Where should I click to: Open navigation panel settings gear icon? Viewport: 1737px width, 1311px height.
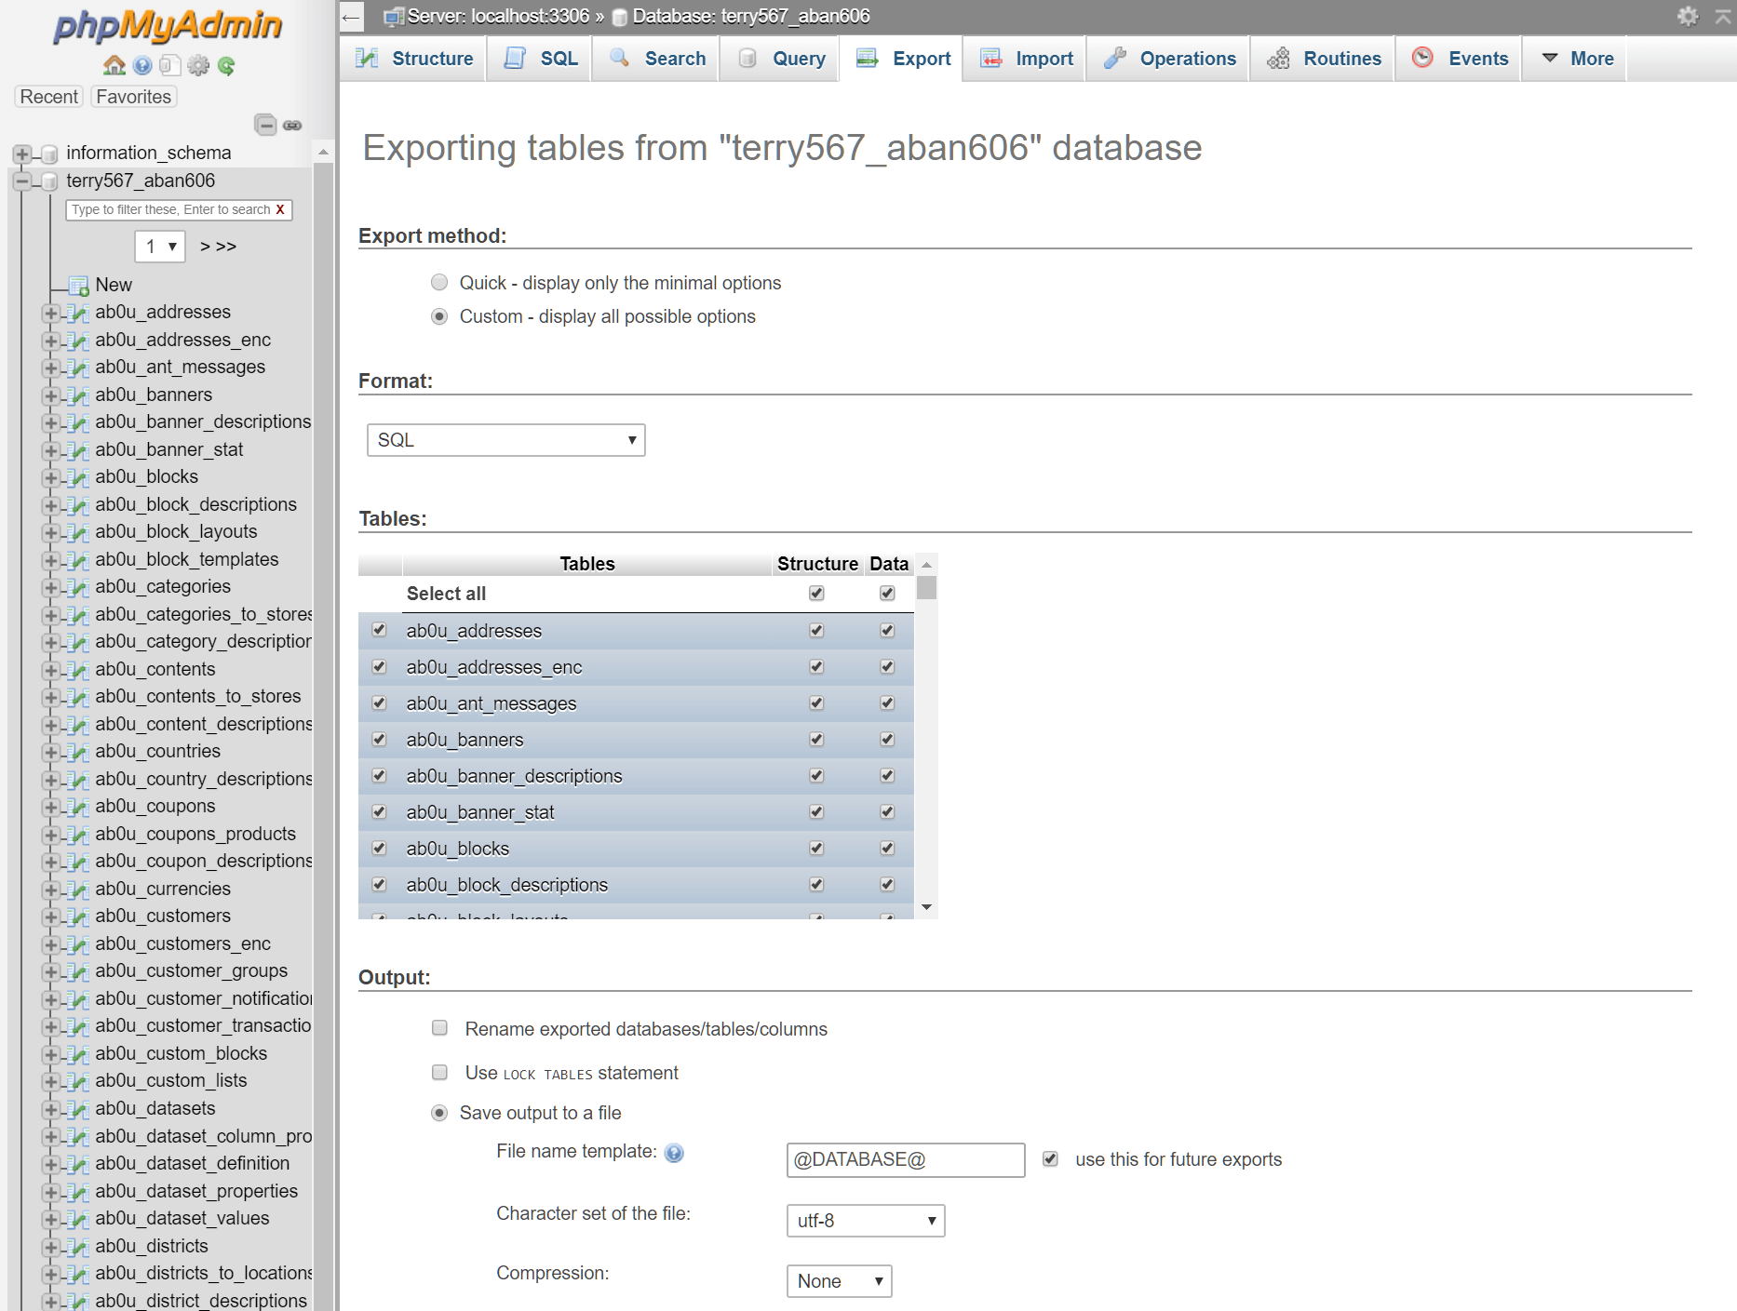[x=198, y=65]
